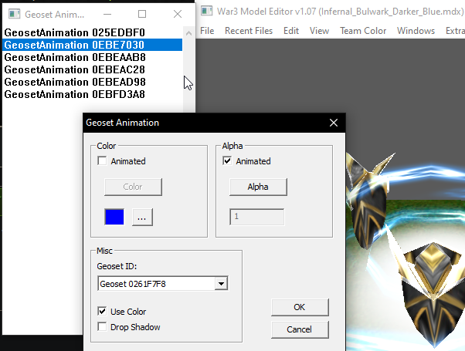Viewport: 465px width, 351px height.
Task: Click the disabled Color button
Action: pos(133,187)
